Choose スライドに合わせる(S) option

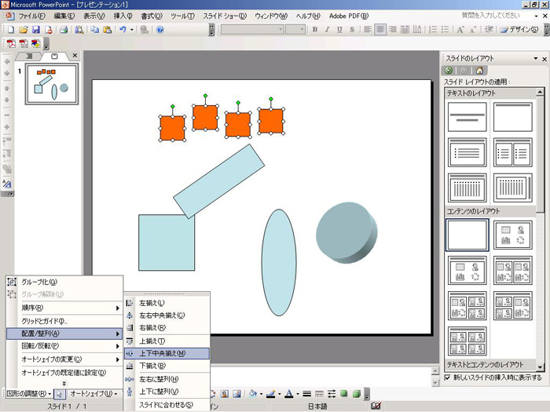click(x=167, y=405)
